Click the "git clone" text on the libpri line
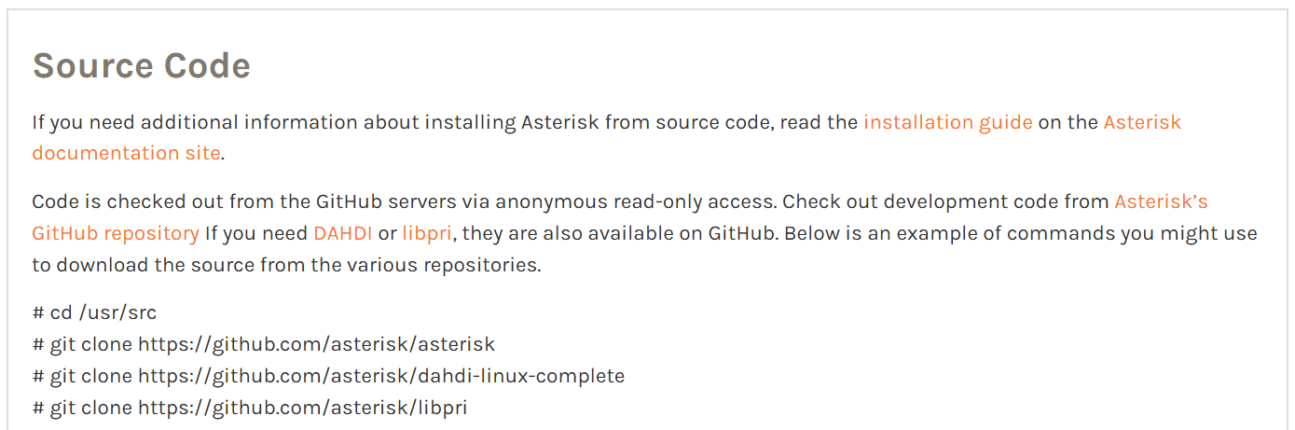The image size is (1295, 430). pos(91,408)
